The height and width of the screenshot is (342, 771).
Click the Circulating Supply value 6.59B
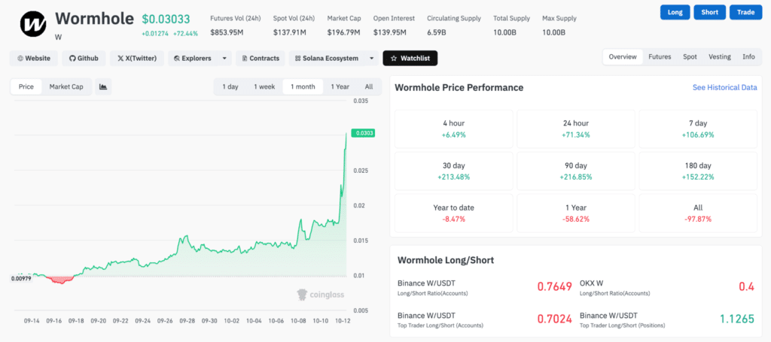tap(437, 33)
